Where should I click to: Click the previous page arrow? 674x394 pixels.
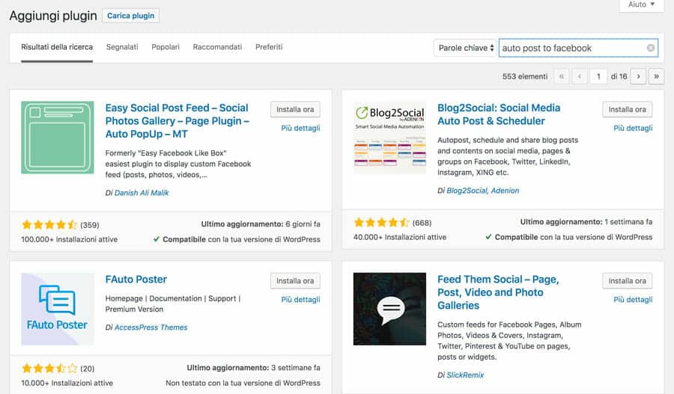[580, 76]
